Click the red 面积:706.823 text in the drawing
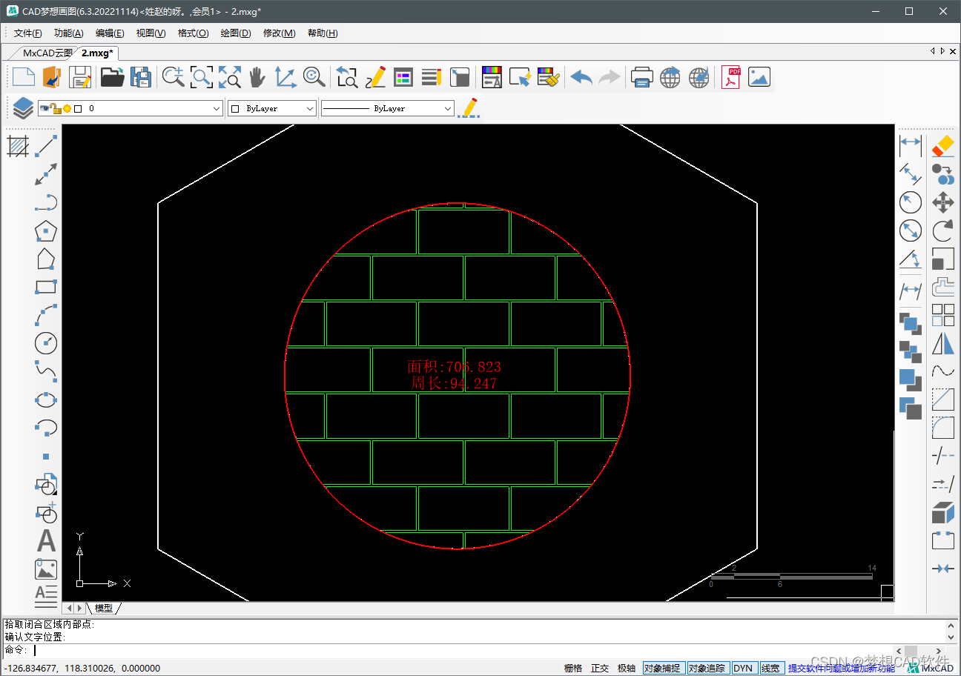 454,366
